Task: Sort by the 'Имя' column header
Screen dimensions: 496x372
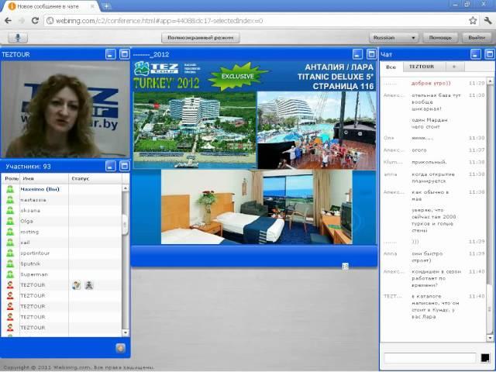Action: point(44,178)
